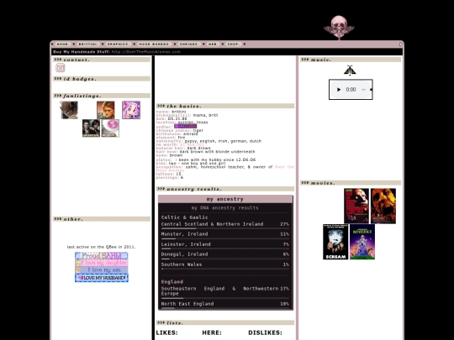Click the 'HERE:' list heading
The image size is (454, 340).
(x=212, y=332)
